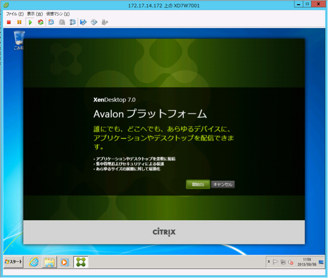This screenshot has width=328, height=278.
Task: Click the red power off icon
Action: pyautogui.click(x=9, y=22)
